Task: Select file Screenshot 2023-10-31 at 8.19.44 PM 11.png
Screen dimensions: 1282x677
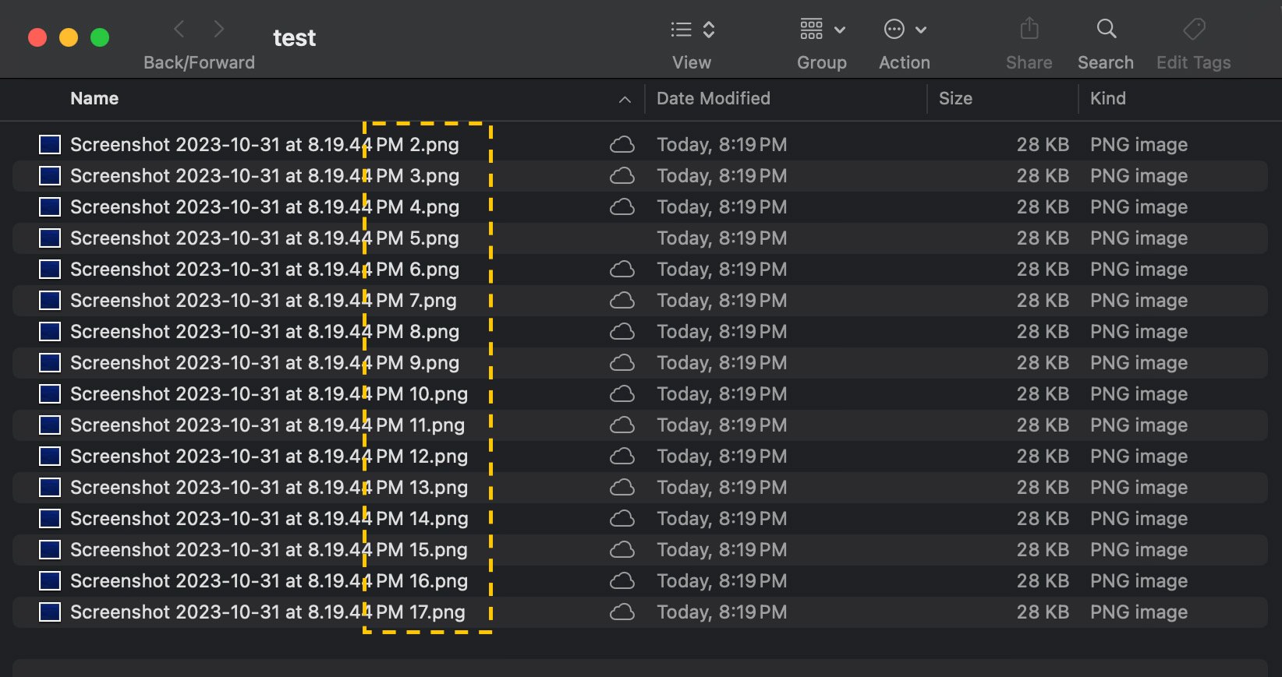Action: coord(267,425)
